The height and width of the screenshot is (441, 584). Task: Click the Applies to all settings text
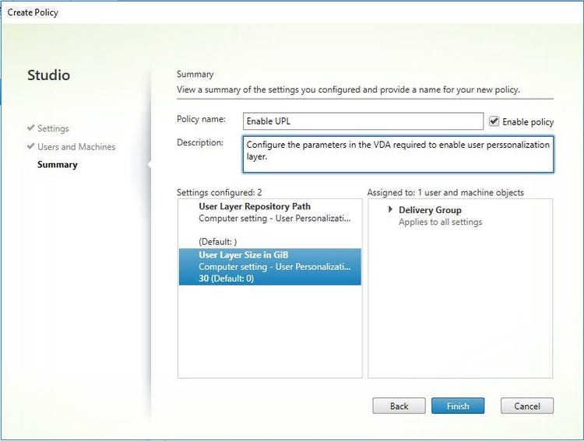440,222
